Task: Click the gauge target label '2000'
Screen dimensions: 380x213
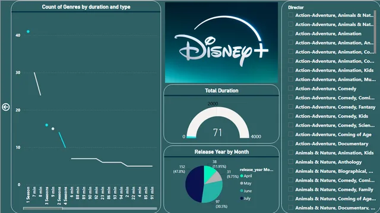Action: (213, 104)
